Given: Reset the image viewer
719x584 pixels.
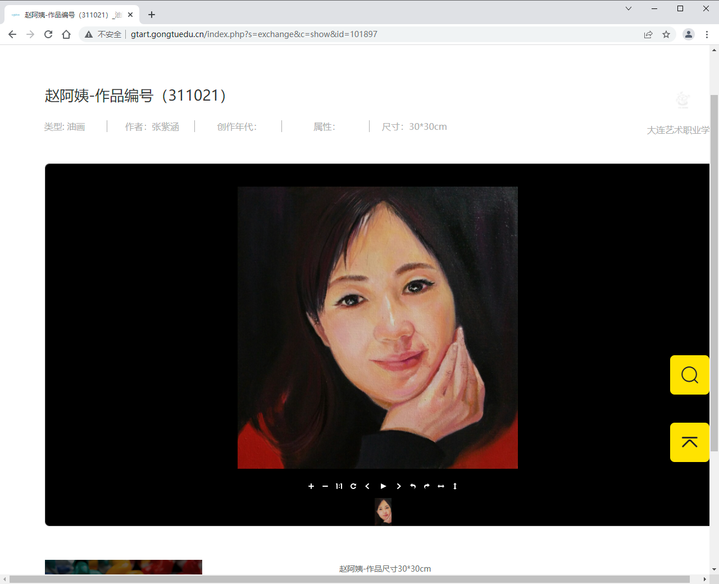Looking at the screenshot, I should tap(353, 486).
